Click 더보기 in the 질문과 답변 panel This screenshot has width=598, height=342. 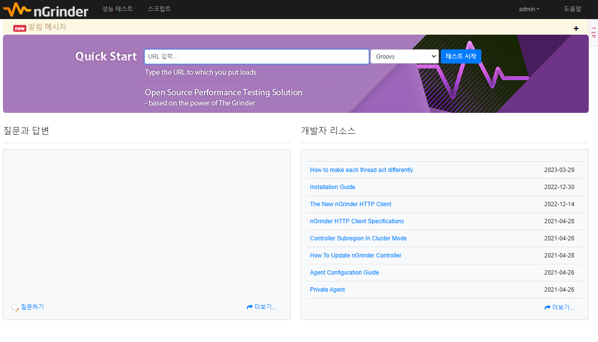tap(266, 307)
